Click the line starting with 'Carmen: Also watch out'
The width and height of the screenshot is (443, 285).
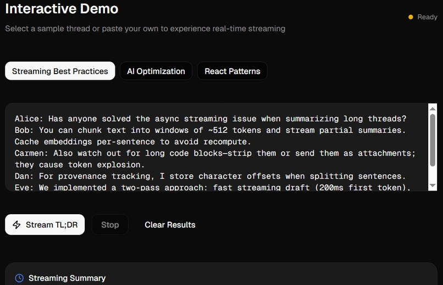click(215, 153)
